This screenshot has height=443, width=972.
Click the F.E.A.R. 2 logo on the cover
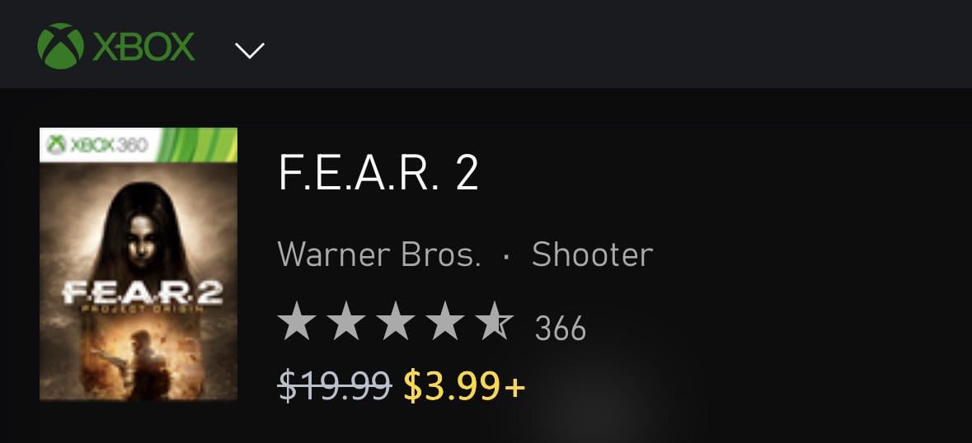[141, 294]
